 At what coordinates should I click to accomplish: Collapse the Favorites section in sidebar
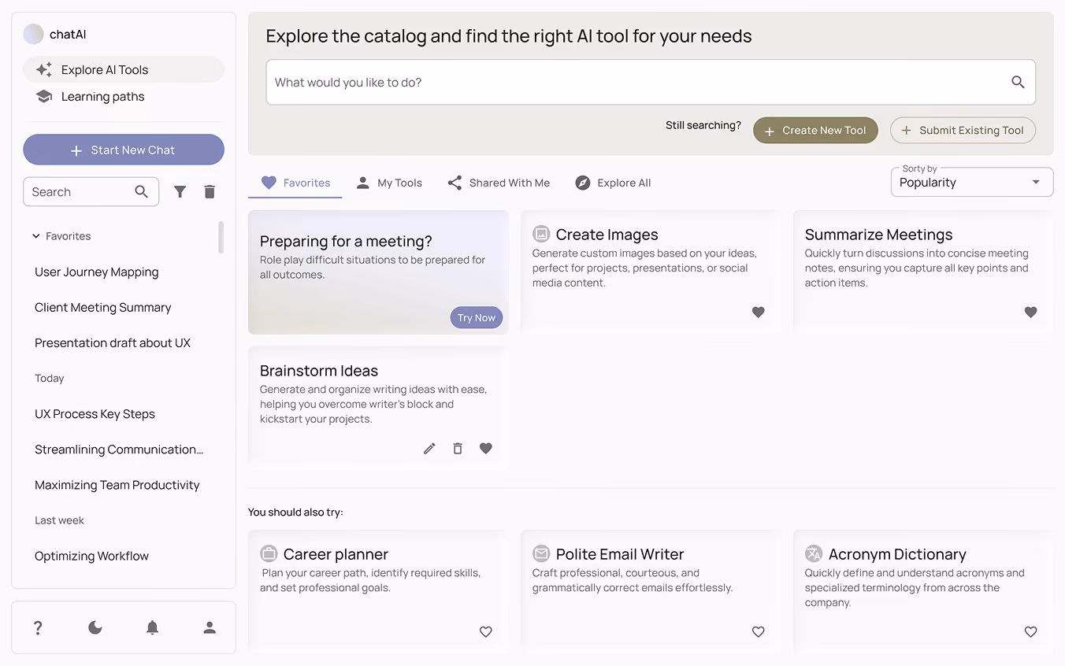(x=36, y=236)
